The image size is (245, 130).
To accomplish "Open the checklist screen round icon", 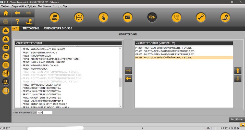I will click(x=128, y=17).
